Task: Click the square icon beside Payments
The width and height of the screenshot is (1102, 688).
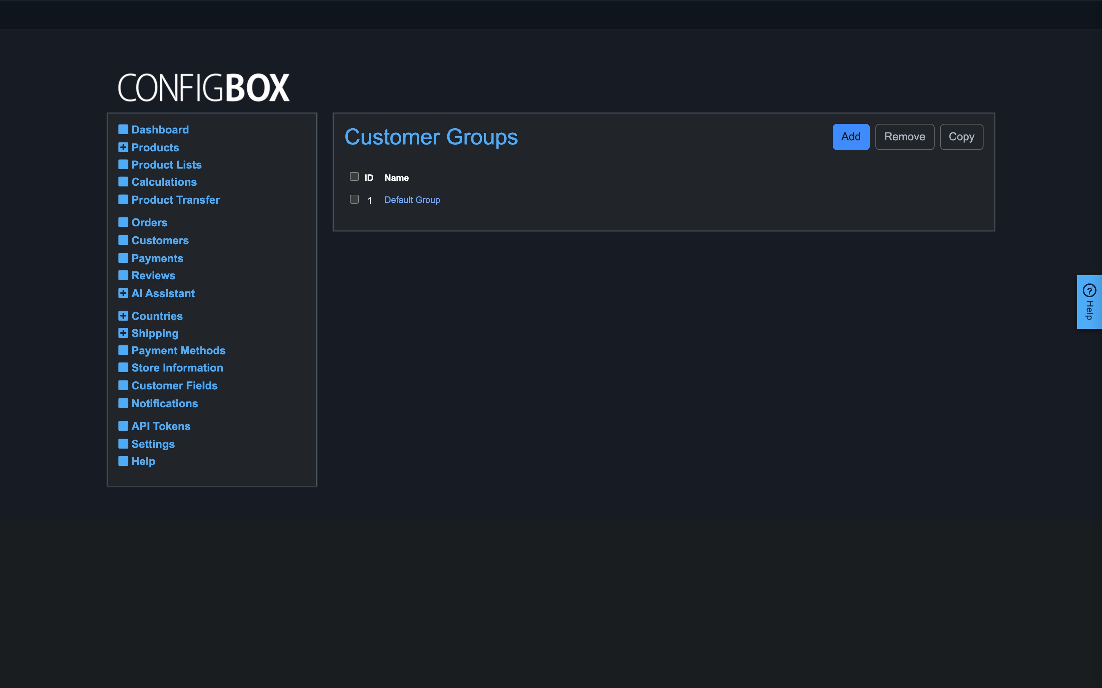Action: (123, 258)
